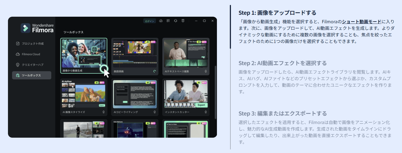402x153 pixels.
Task: Click the NEW badge on 画面録画 card
Action: [x=153, y=42]
